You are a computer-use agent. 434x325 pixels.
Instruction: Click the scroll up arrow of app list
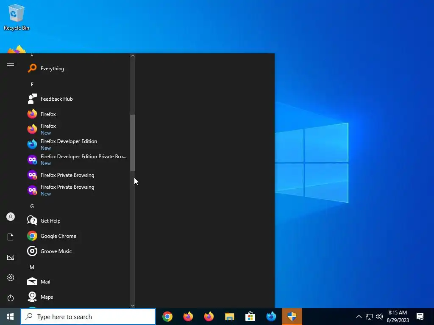click(133, 56)
